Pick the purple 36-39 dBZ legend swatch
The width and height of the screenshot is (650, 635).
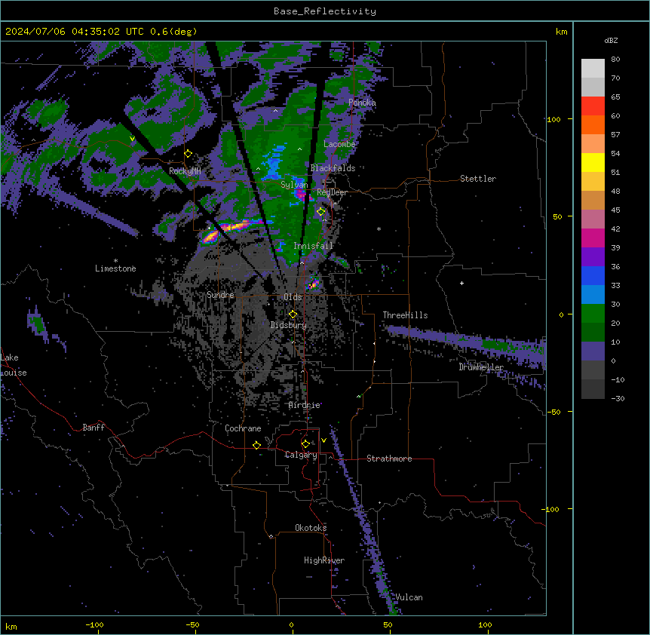(x=593, y=257)
